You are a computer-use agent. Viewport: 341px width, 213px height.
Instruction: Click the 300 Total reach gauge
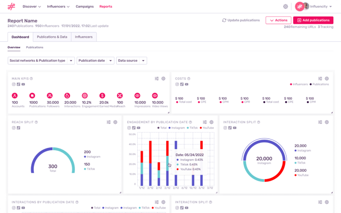click(53, 161)
